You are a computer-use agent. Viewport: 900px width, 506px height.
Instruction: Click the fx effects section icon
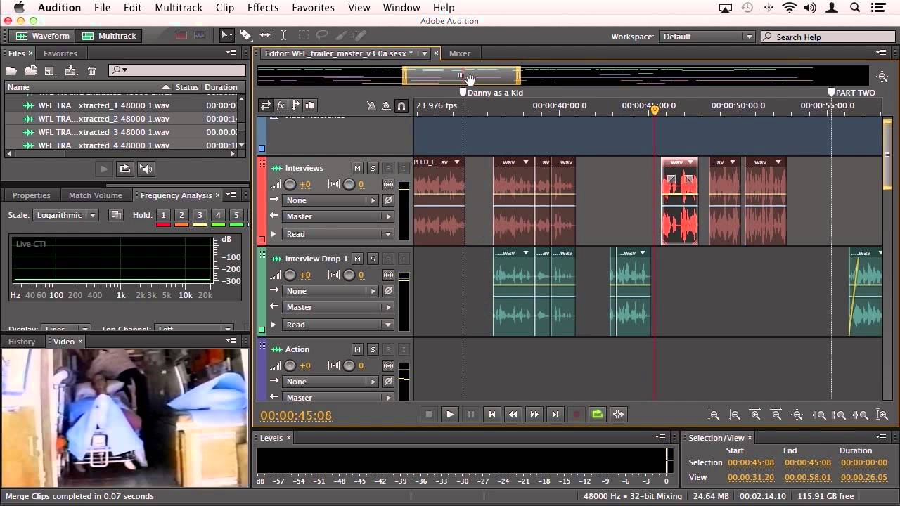(280, 105)
